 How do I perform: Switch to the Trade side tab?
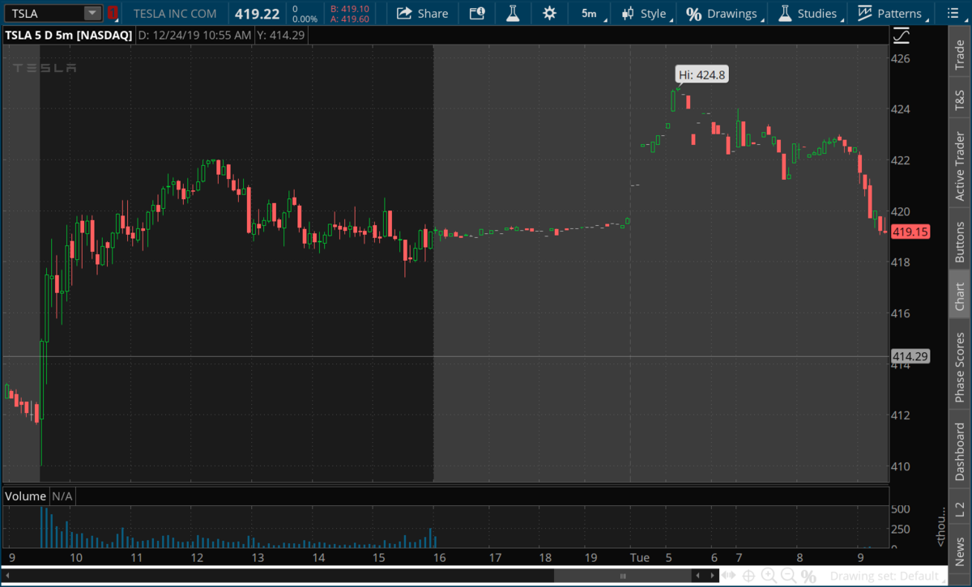(960, 55)
